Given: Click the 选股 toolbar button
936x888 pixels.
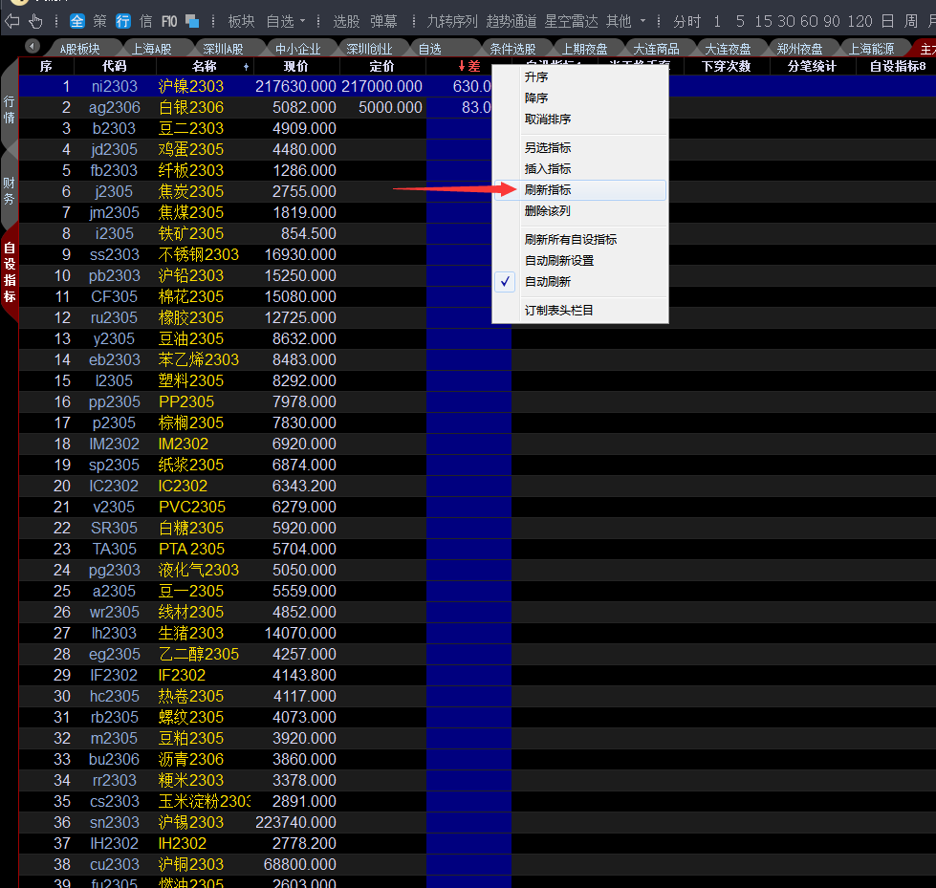Looking at the screenshot, I should pos(346,21).
